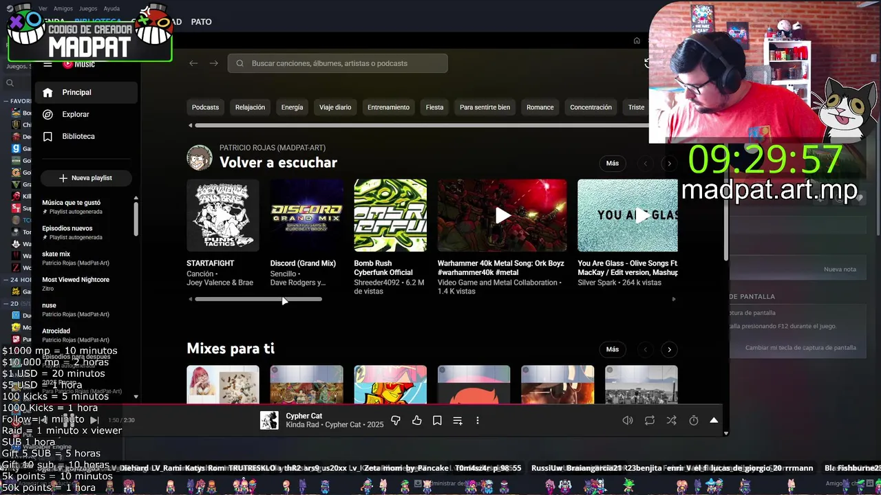Expand the now playing page arrow
This screenshot has height=495, width=881.
(714, 420)
